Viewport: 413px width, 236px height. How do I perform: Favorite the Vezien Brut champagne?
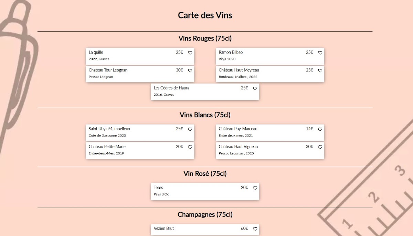(255, 229)
